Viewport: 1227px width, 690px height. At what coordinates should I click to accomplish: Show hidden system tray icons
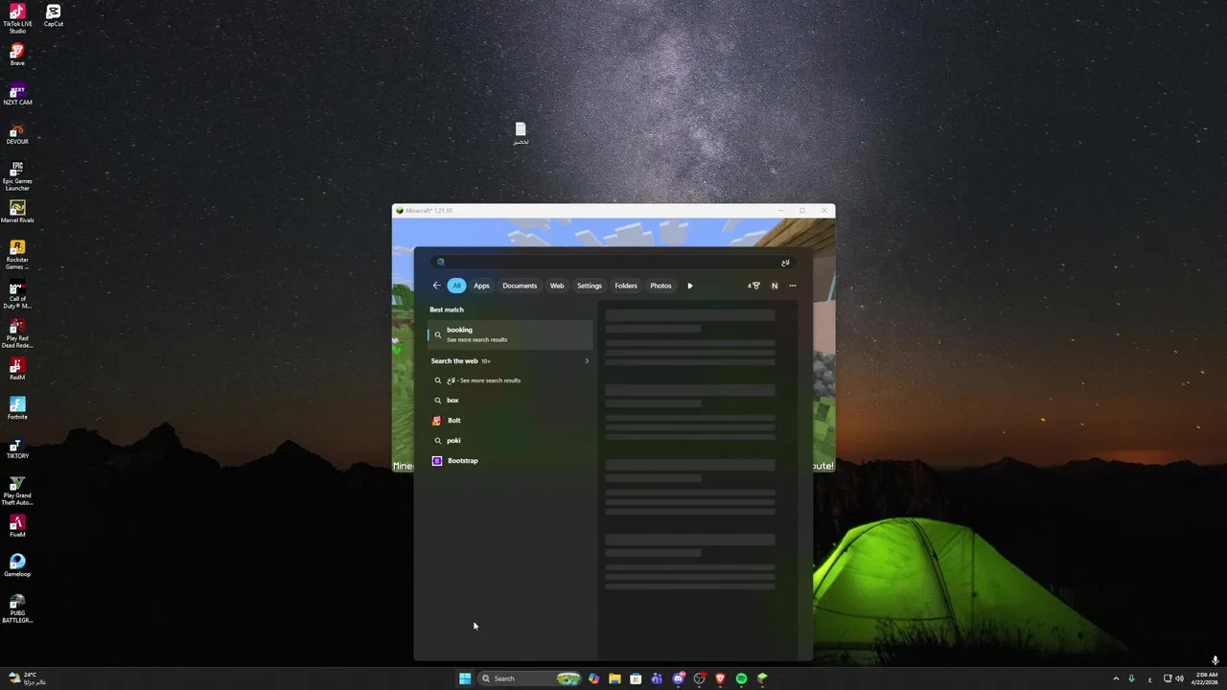(x=1116, y=678)
